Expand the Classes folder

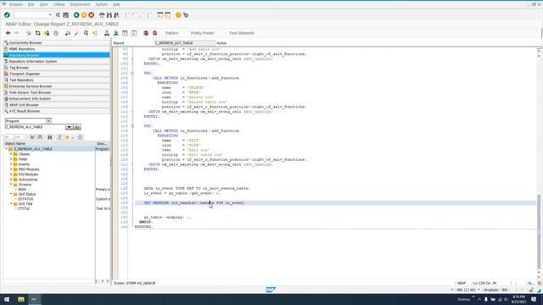point(11,154)
